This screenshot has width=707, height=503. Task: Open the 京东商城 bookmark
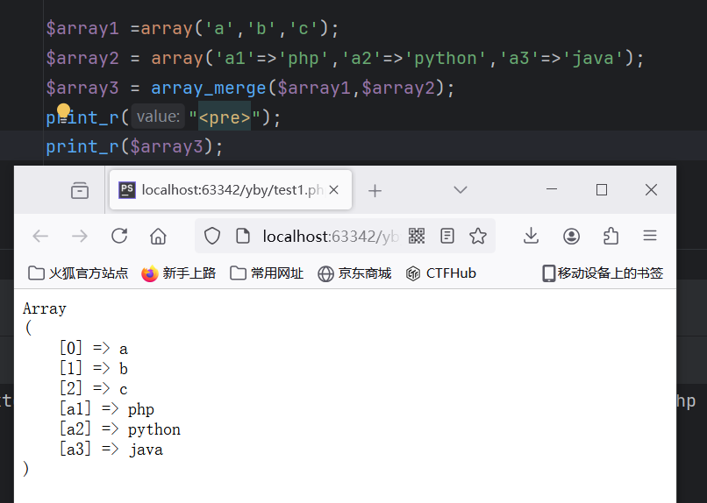click(354, 273)
